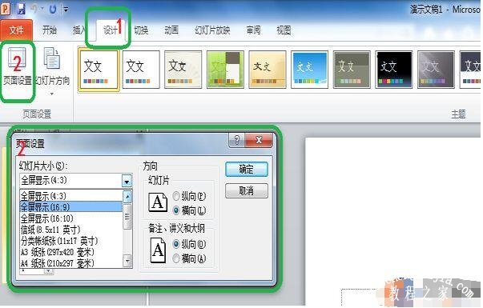Expand the slide size (幻灯片大小) dropdown arrow
The height and width of the screenshot is (308, 483).
point(127,181)
